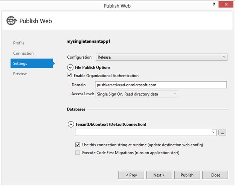The image size is (235, 186).
Task: Click the Publish Web globe icon
Action: pyautogui.click(x=11, y=21)
